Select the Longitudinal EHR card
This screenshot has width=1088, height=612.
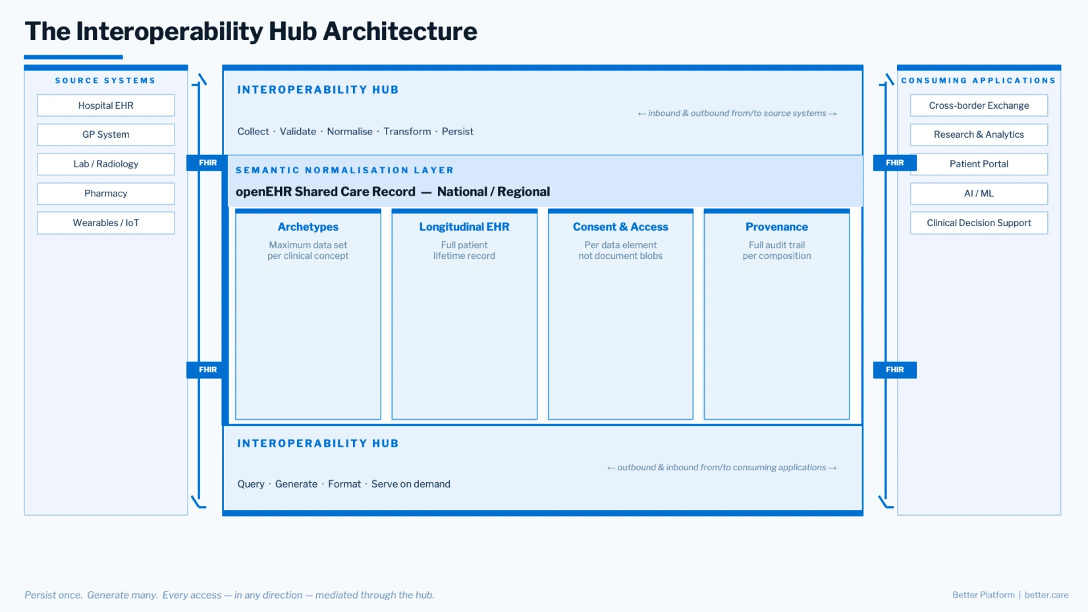464,314
